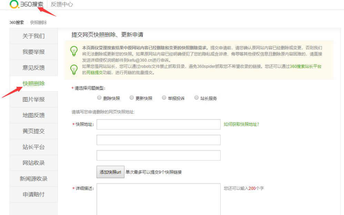Select the 删除快照 option
The height and width of the screenshot is (215, 344).
(x=99, y=97)
